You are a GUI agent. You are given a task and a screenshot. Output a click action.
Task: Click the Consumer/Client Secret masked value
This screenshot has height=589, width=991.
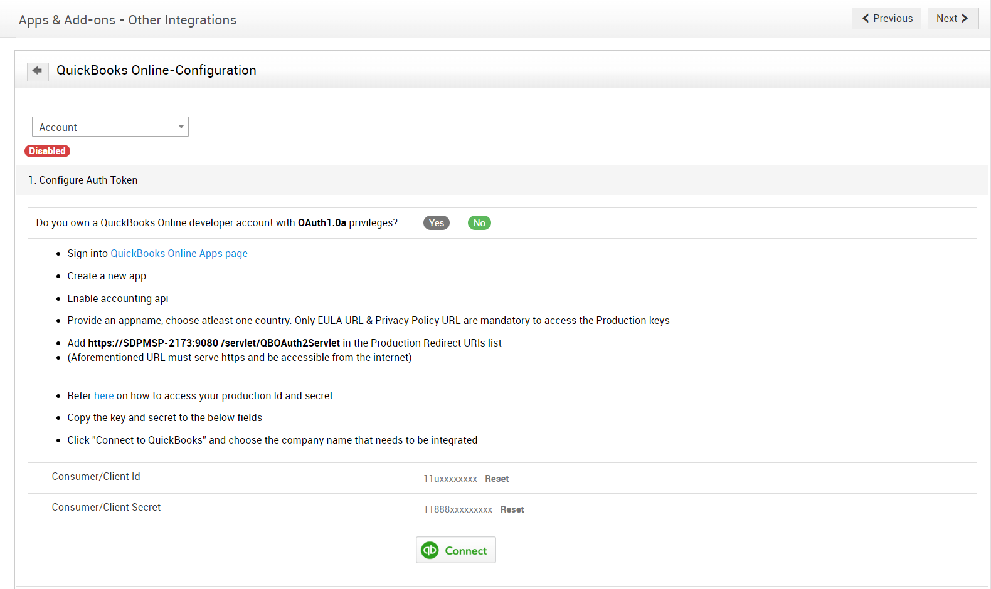click(457, 509)
